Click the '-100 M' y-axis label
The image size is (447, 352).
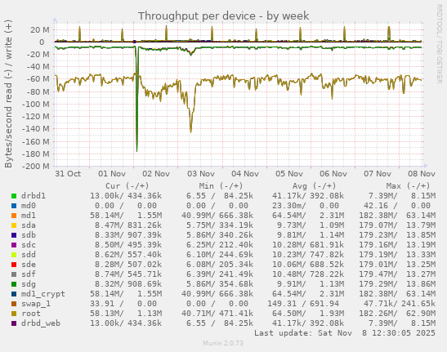36,104
